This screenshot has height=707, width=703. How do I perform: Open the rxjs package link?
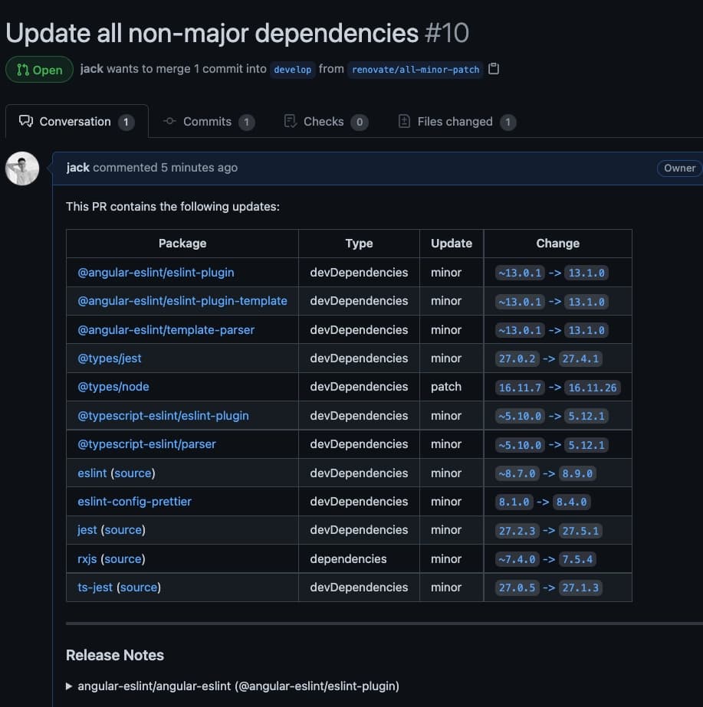click(x=87, y=558)
